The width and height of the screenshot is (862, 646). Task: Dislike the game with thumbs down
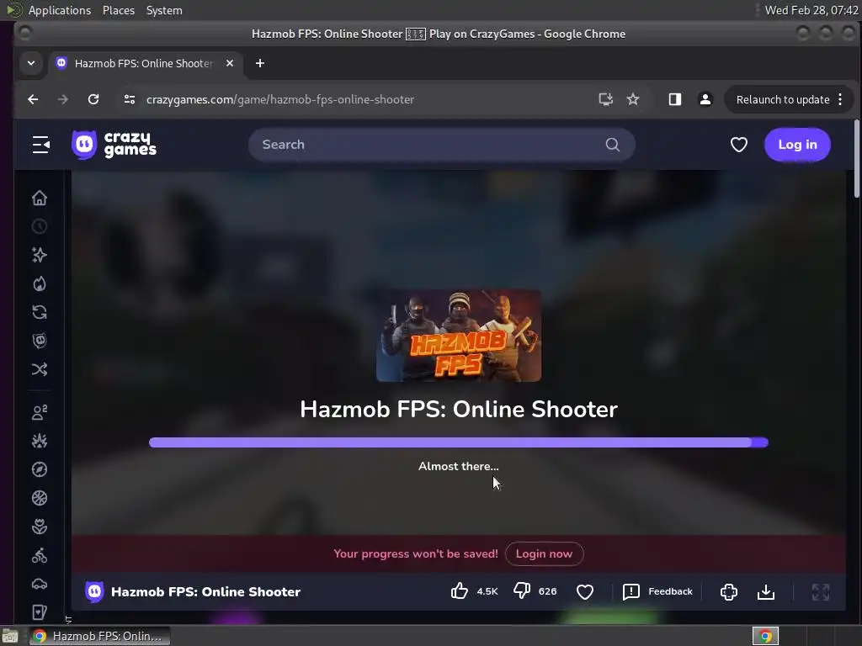(x=522, y=591)
